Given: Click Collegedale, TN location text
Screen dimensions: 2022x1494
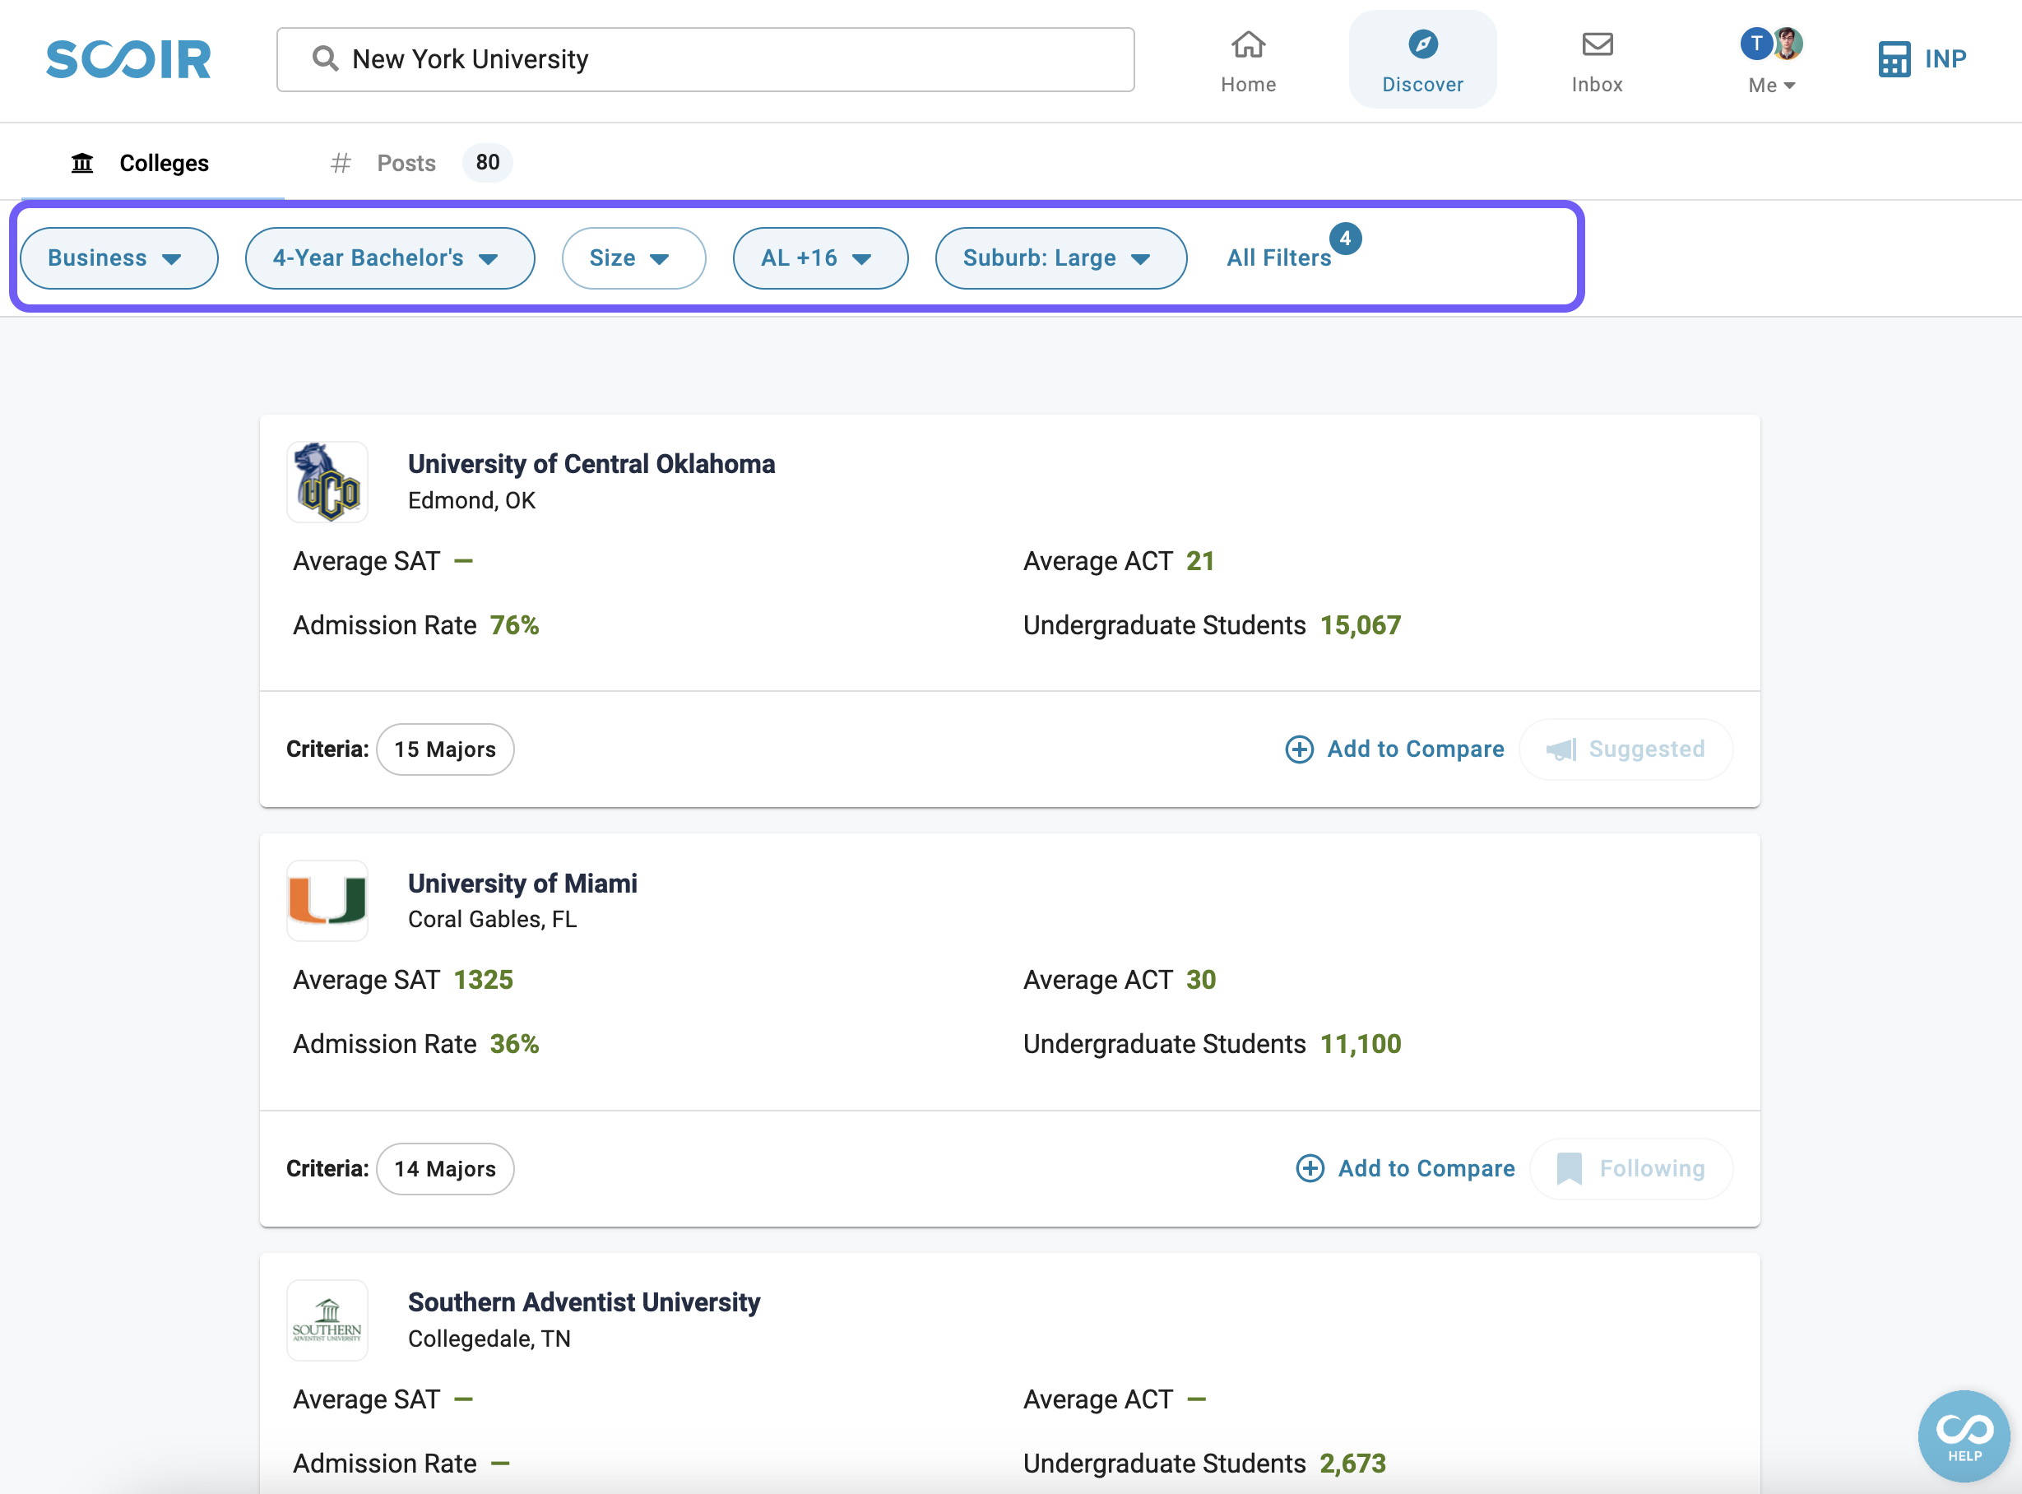Looking at the screenshot, I should tap(489, 1339).
